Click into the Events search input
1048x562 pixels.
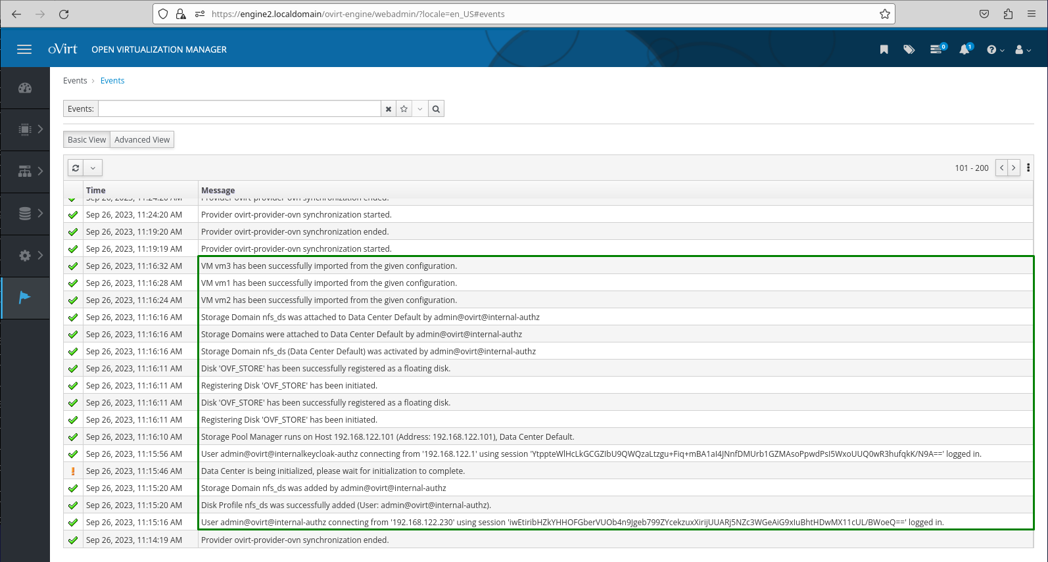(x=239, y=109)
